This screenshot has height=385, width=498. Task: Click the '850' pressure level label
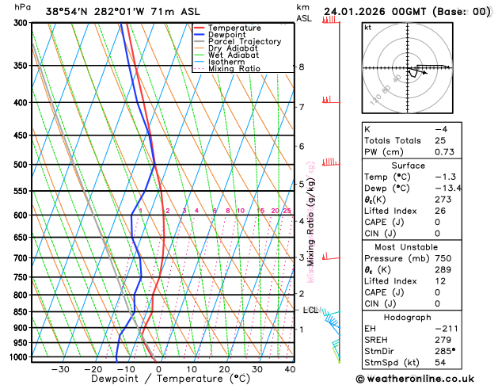coord(22,312)
